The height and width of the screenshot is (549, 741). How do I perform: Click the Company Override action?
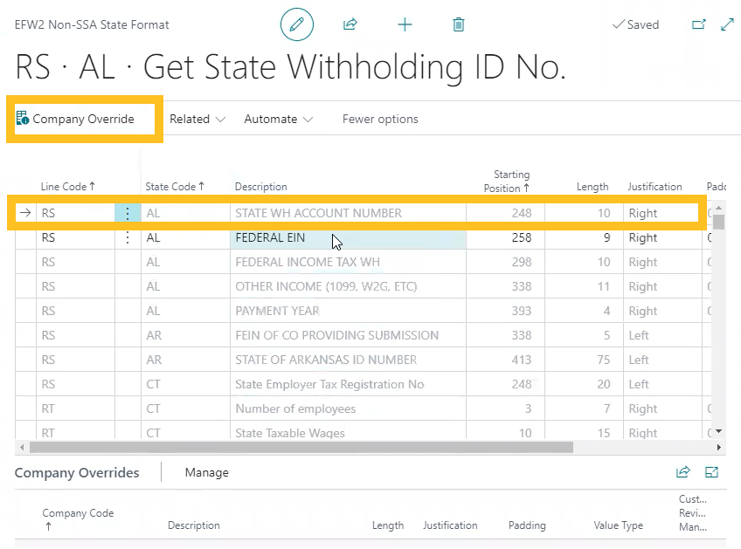tap(76, 119)
